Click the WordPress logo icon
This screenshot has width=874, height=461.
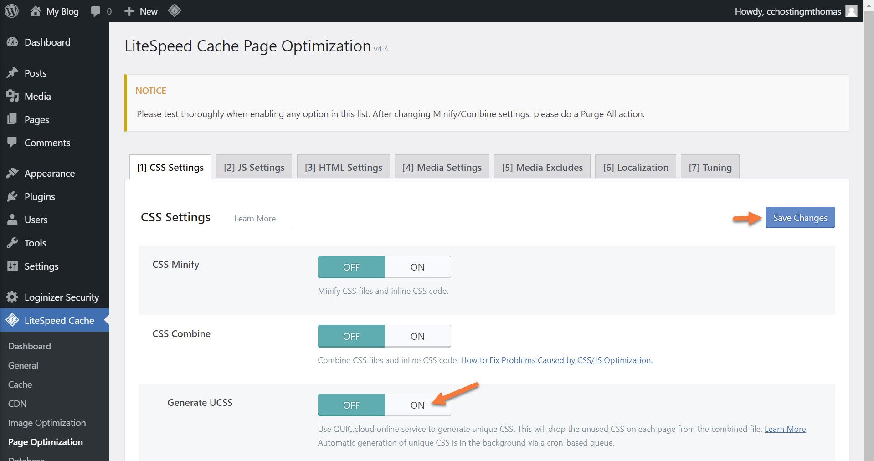coord(11,11)
